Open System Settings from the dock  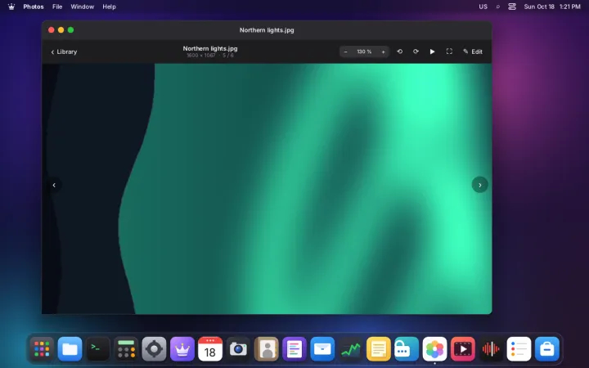point(154,349)
